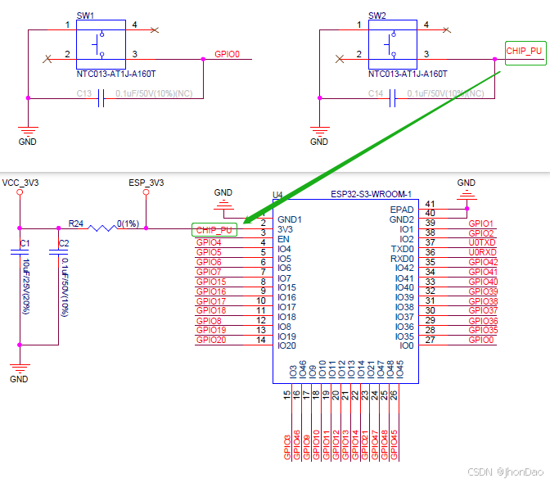Image resolution: width=550 pixels, height=483 pixels.
Task: Click the R24 0(1%) value text
Action: (x=128, y=223)
